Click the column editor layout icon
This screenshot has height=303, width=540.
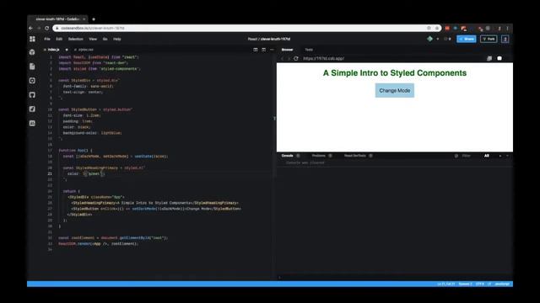pos(264,50)
